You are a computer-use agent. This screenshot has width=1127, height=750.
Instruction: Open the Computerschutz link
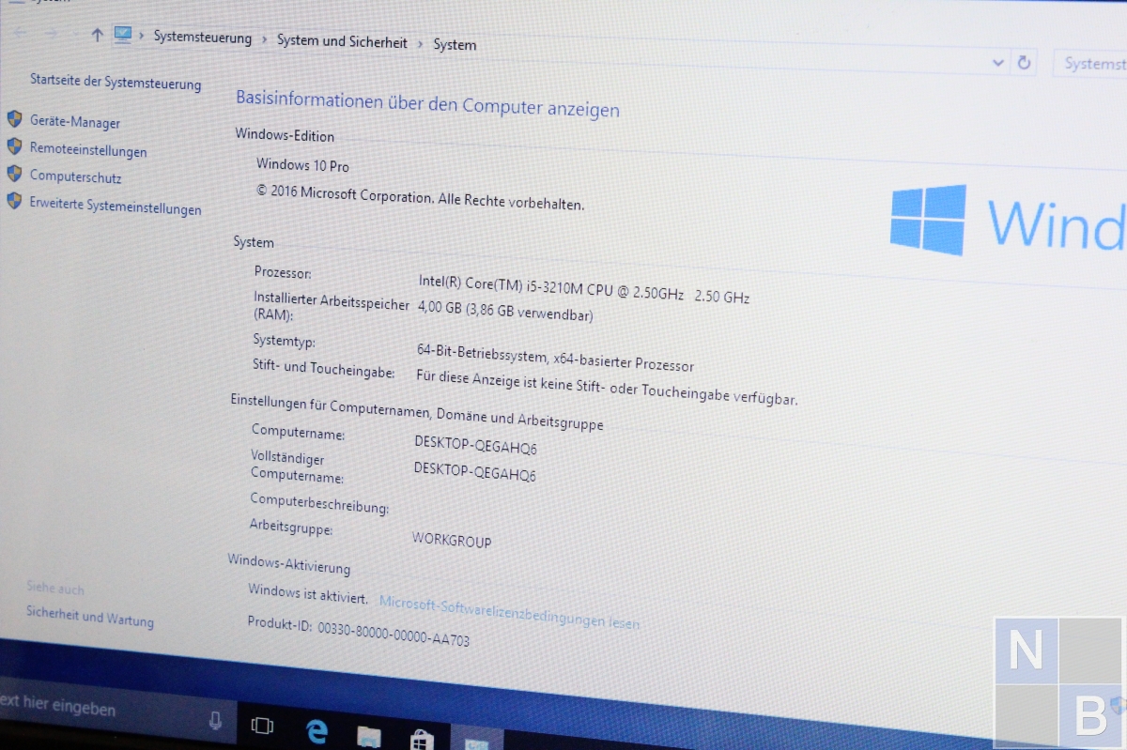75,176
